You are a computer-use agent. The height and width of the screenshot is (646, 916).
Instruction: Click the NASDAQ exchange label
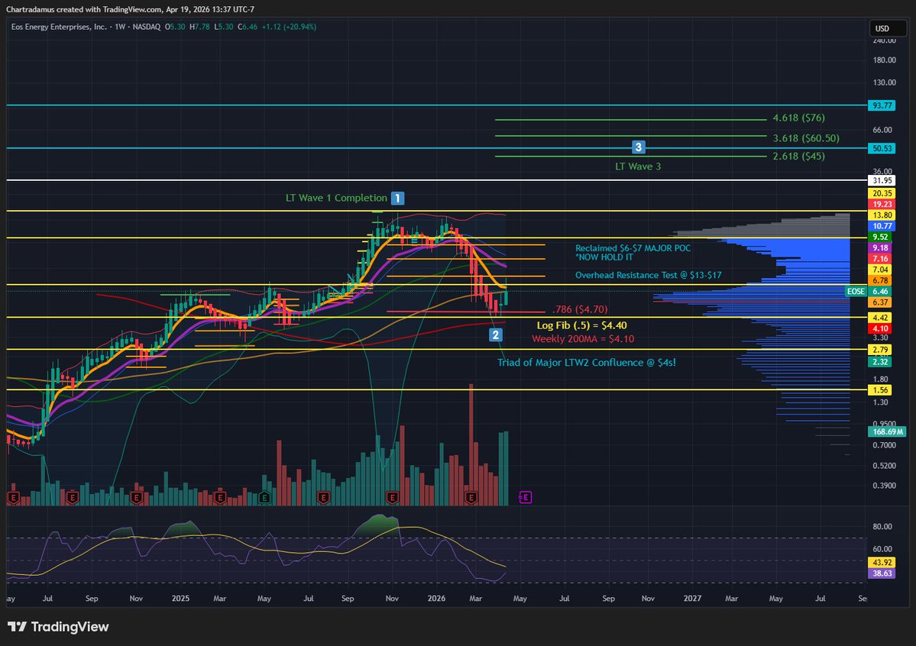click(147, 27)
